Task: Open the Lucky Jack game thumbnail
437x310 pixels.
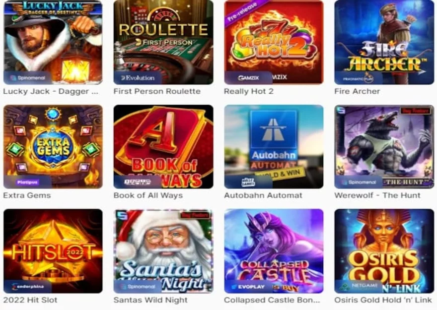Action: pos(53,42)
